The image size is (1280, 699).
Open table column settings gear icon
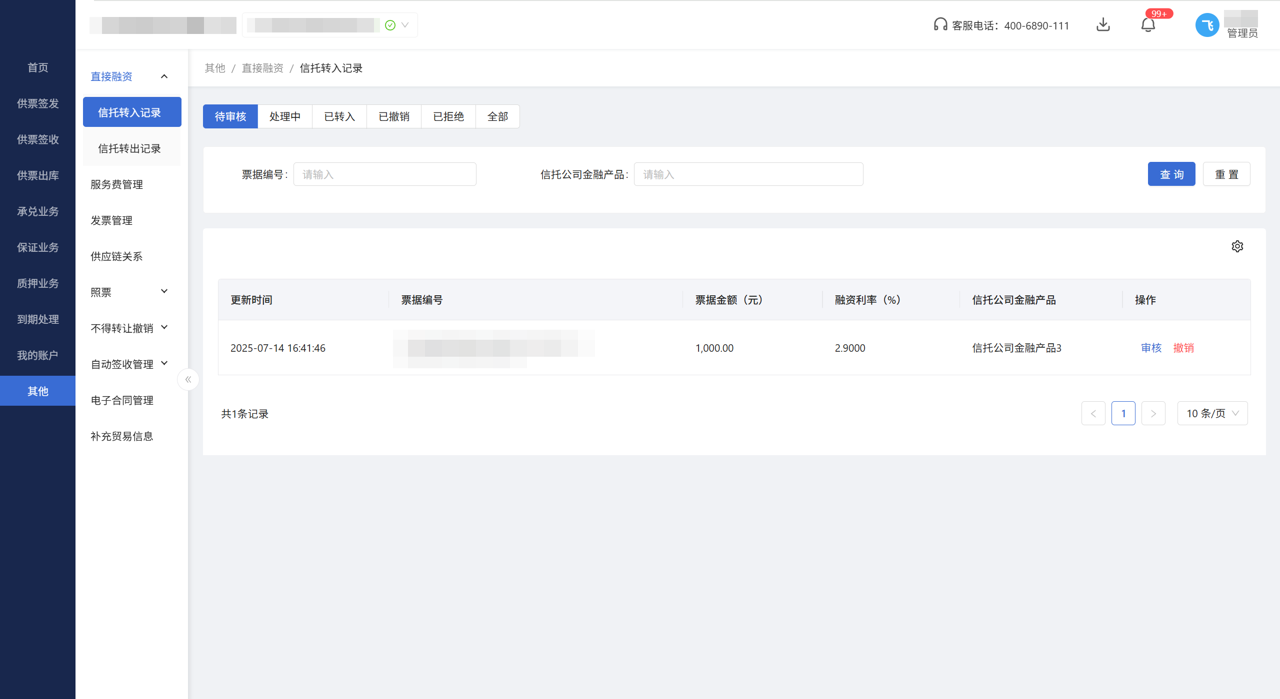[x=1237, y=246]
